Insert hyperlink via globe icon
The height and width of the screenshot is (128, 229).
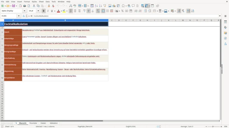129,6
